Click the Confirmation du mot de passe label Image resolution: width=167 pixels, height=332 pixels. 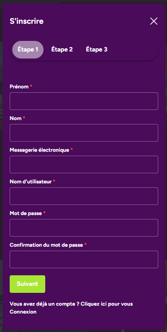click(46, 245)
